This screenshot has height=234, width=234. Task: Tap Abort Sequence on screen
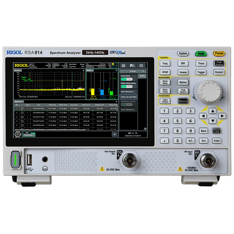[128, 110]
